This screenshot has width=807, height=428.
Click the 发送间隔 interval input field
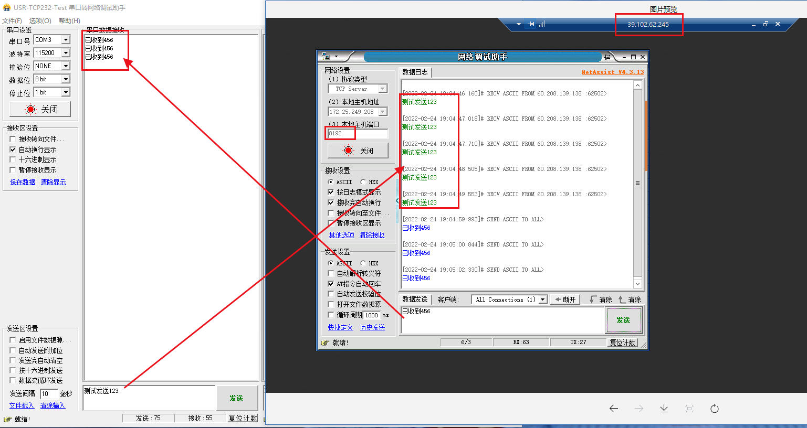pyautogui.click(x=48, y=394)
